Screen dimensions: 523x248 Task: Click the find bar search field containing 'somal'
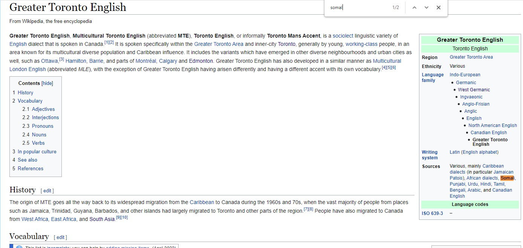[x=358, y=8]
